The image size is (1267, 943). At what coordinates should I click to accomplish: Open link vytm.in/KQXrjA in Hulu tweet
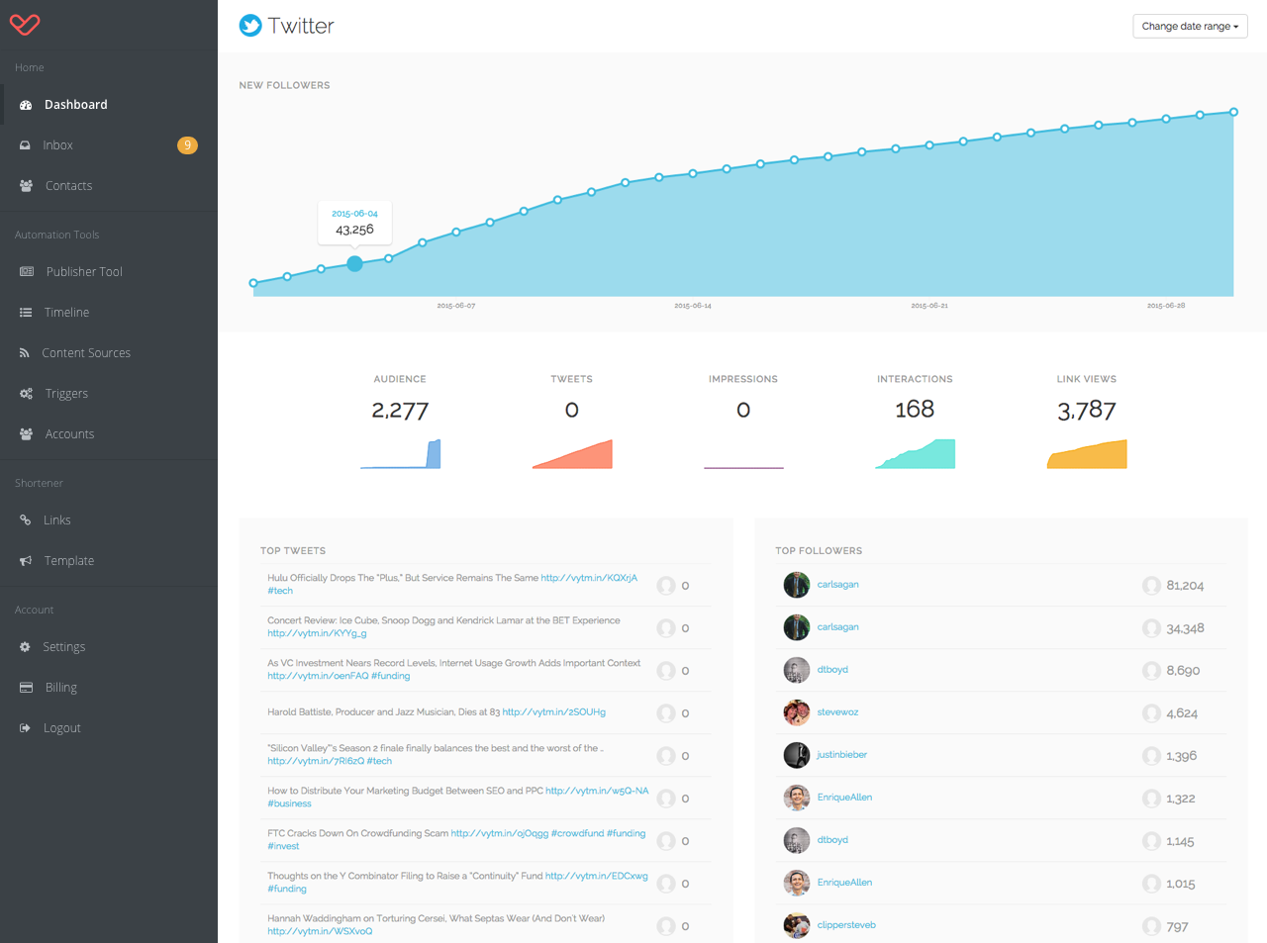pos(589,578)
